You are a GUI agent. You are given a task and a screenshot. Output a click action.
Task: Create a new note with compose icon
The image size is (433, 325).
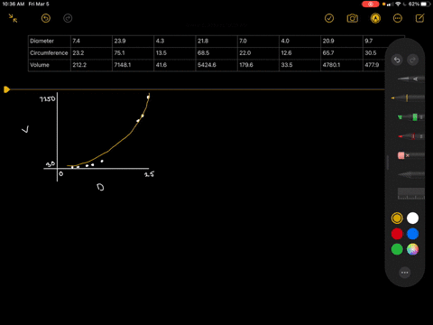coord(419,18)
